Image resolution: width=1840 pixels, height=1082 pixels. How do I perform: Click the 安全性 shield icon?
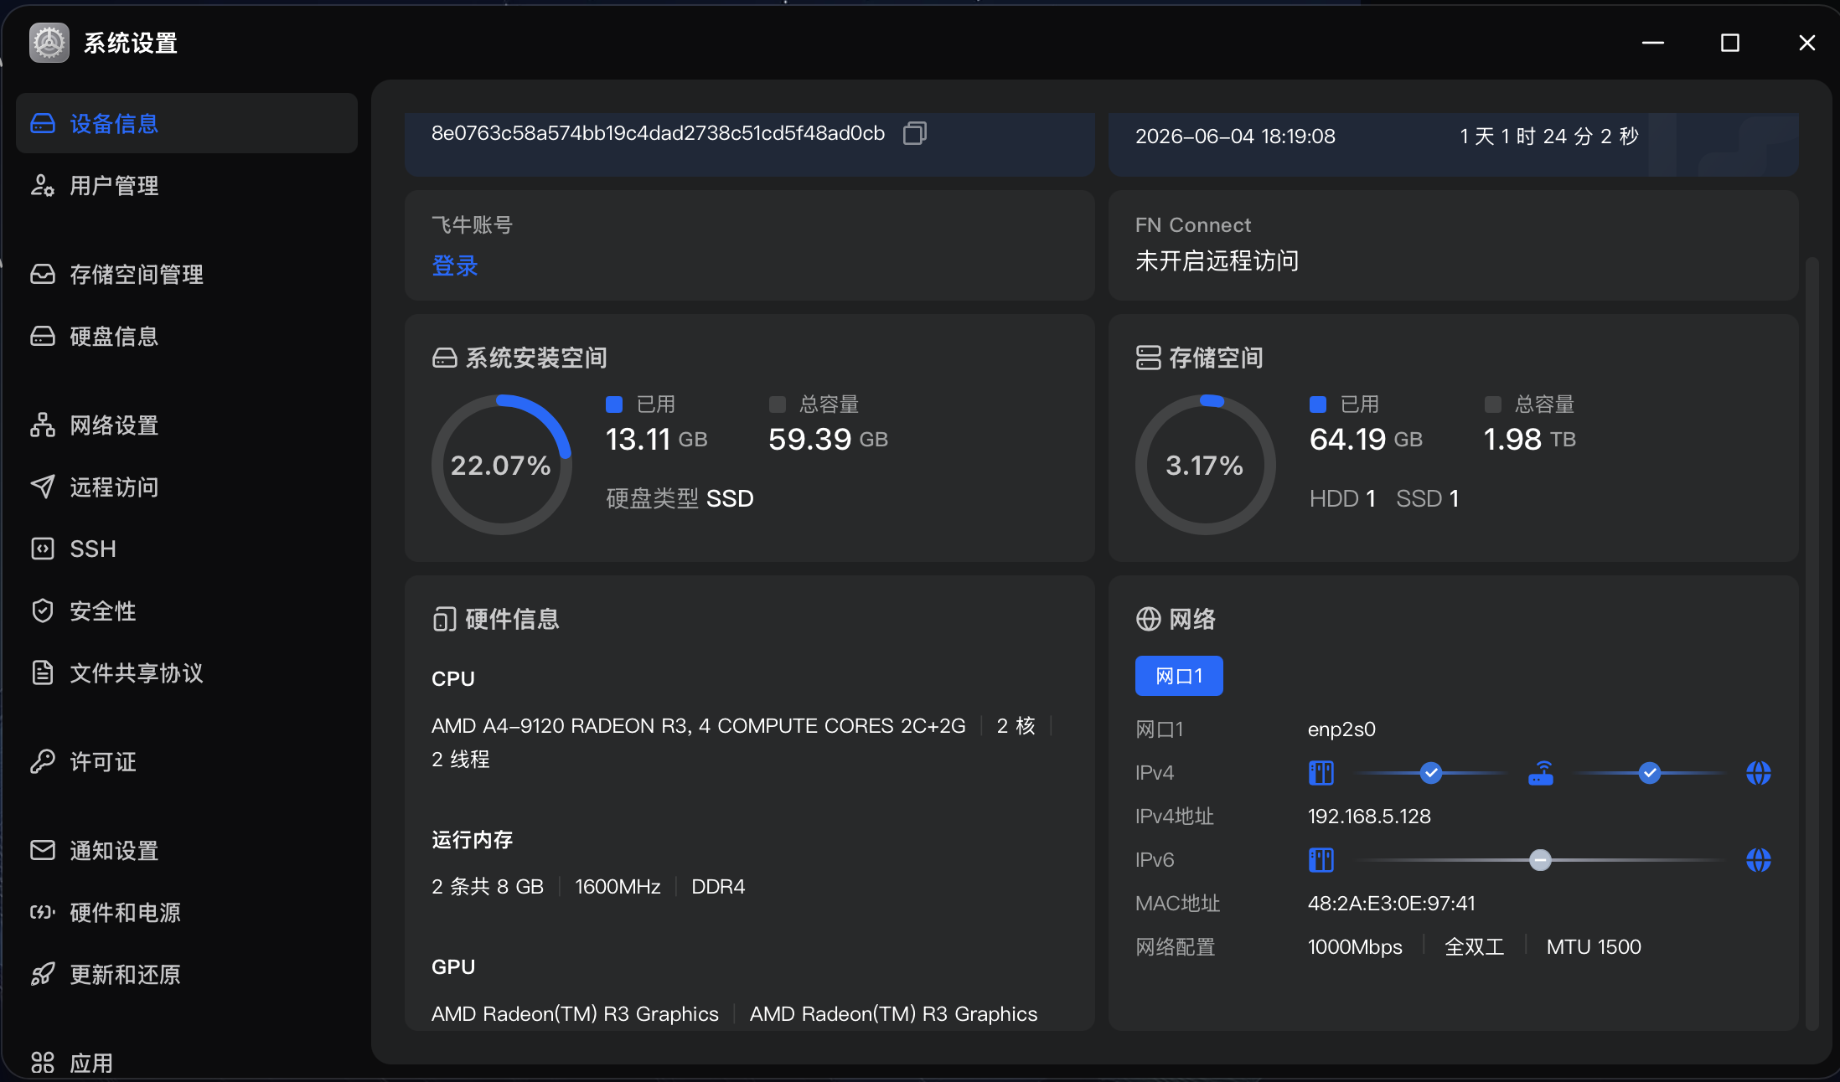coord(43,611)
